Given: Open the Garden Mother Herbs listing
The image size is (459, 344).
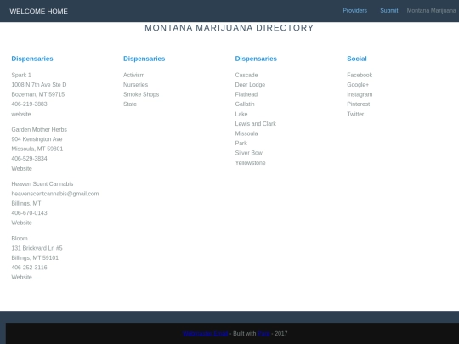Looking at the screenshot, I should (x=39, y=129).
